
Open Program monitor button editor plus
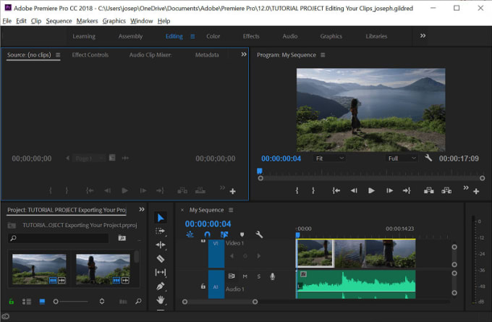tap(476, 191)
